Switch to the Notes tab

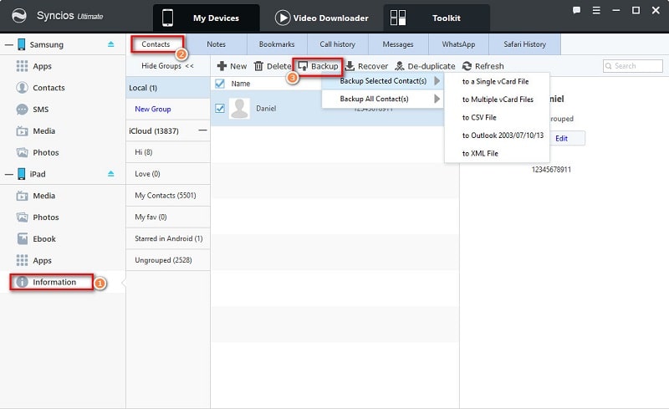tap(216, 44)
